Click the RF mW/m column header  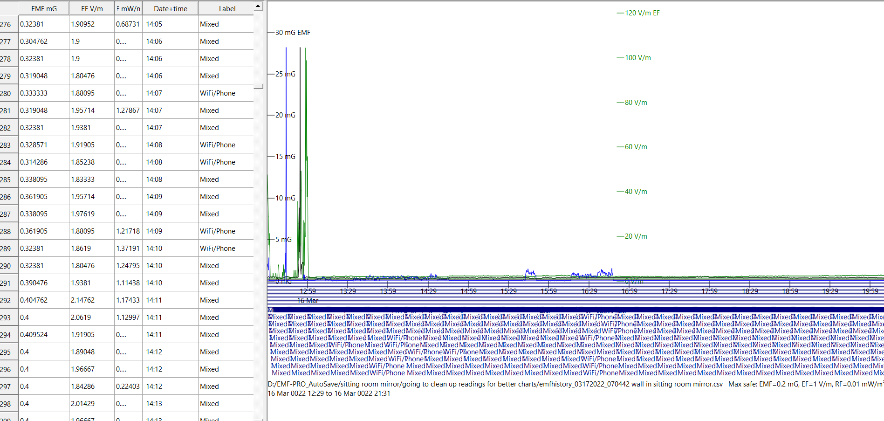point(128,8)
